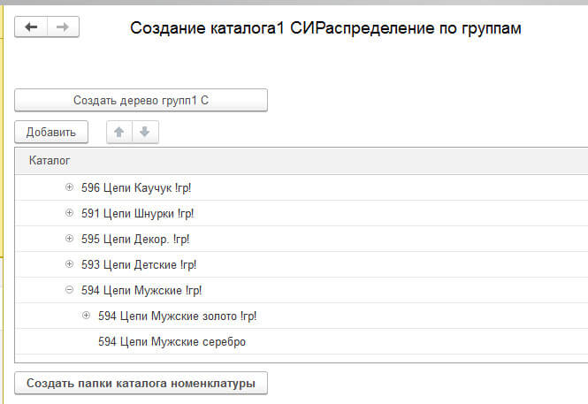Select the 594 Цепи Мужские серебро row
This screenshot has height=404, width=588.
172,341
